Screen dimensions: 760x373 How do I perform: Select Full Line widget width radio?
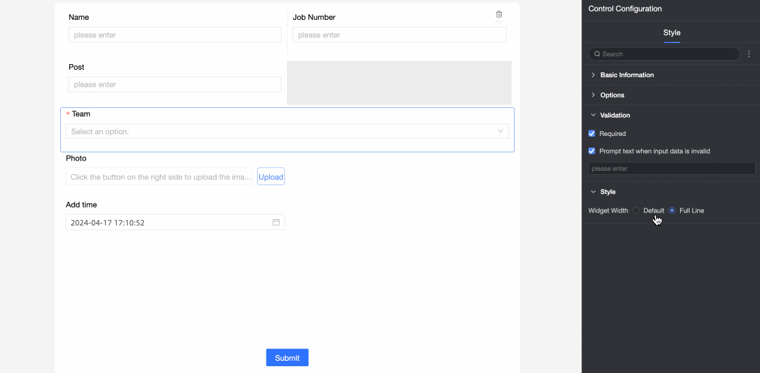(x=673, y=210)
